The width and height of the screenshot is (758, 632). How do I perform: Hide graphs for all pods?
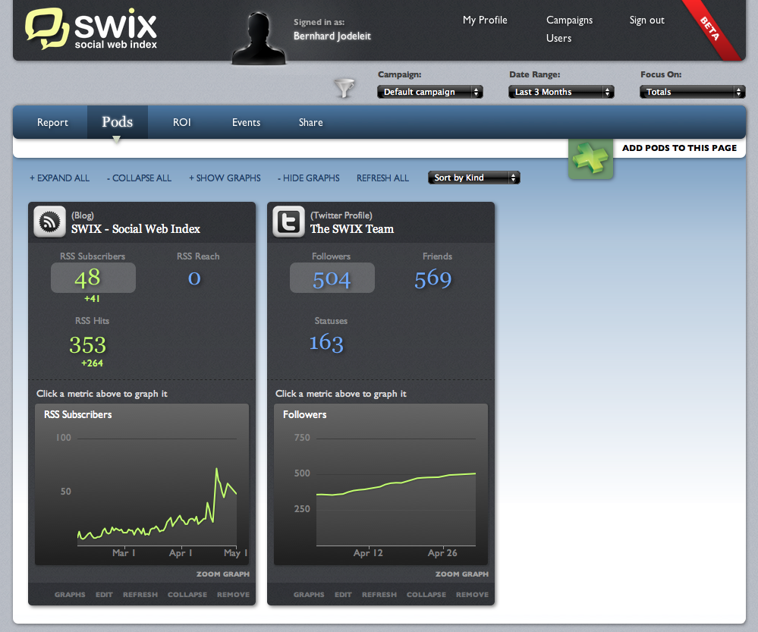(308, 178)
